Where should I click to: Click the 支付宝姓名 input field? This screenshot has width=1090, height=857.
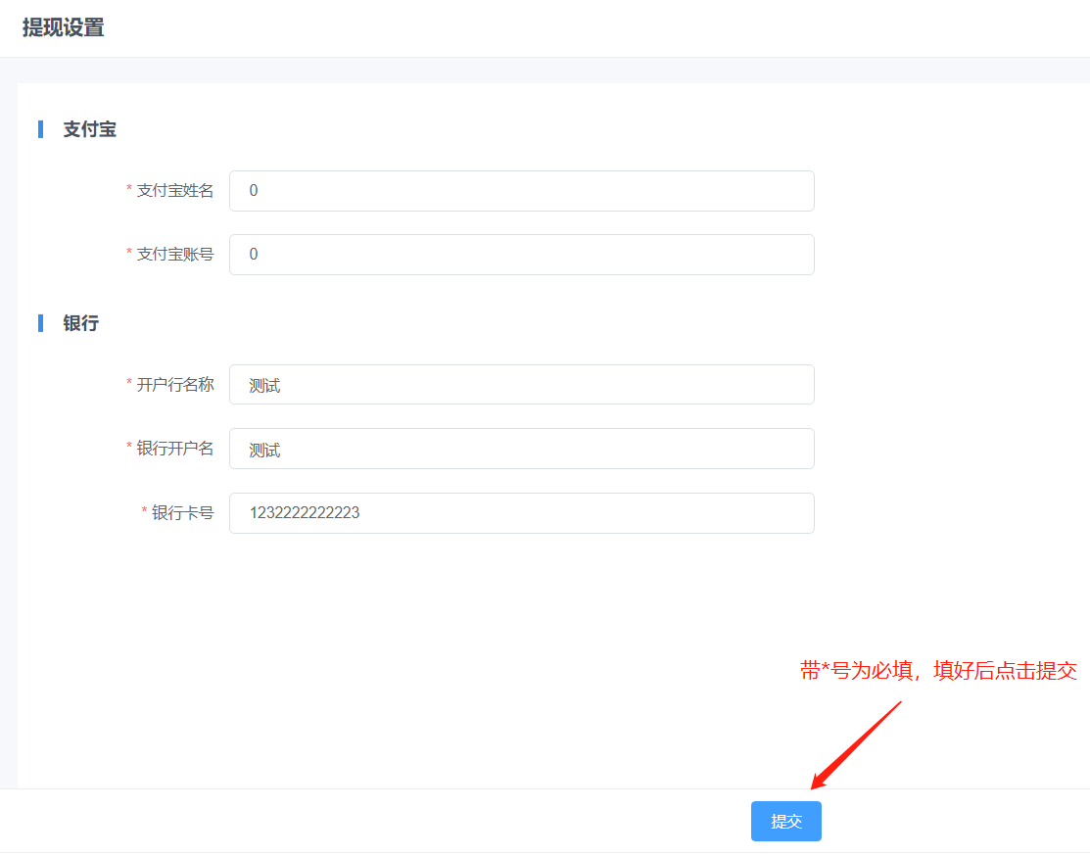[x=521, y=190]
